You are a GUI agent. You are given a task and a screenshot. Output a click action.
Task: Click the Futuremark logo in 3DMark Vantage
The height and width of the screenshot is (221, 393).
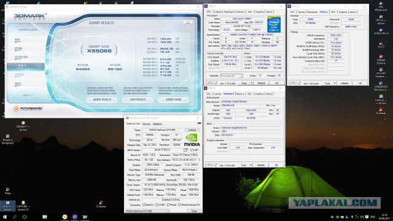(28, 109)
